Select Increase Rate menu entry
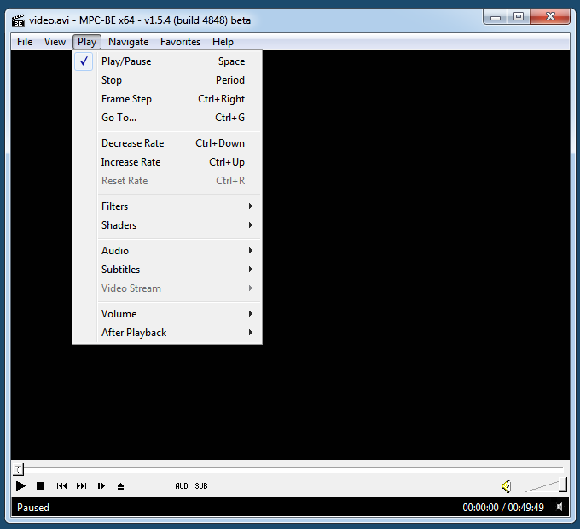Image resolution: width=580 pixels, height=529 pixels. [x=167, y=162]
